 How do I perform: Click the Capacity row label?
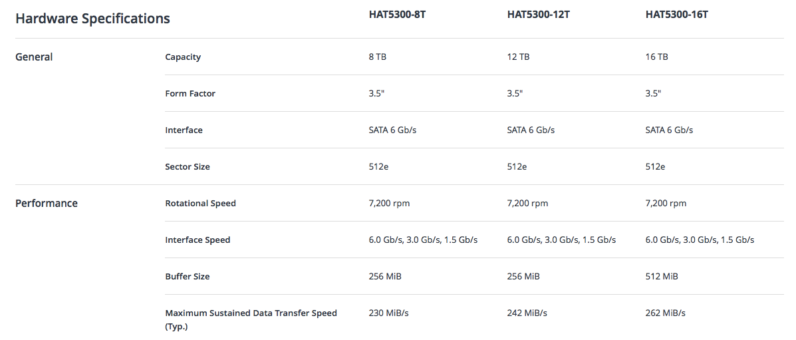183,57
